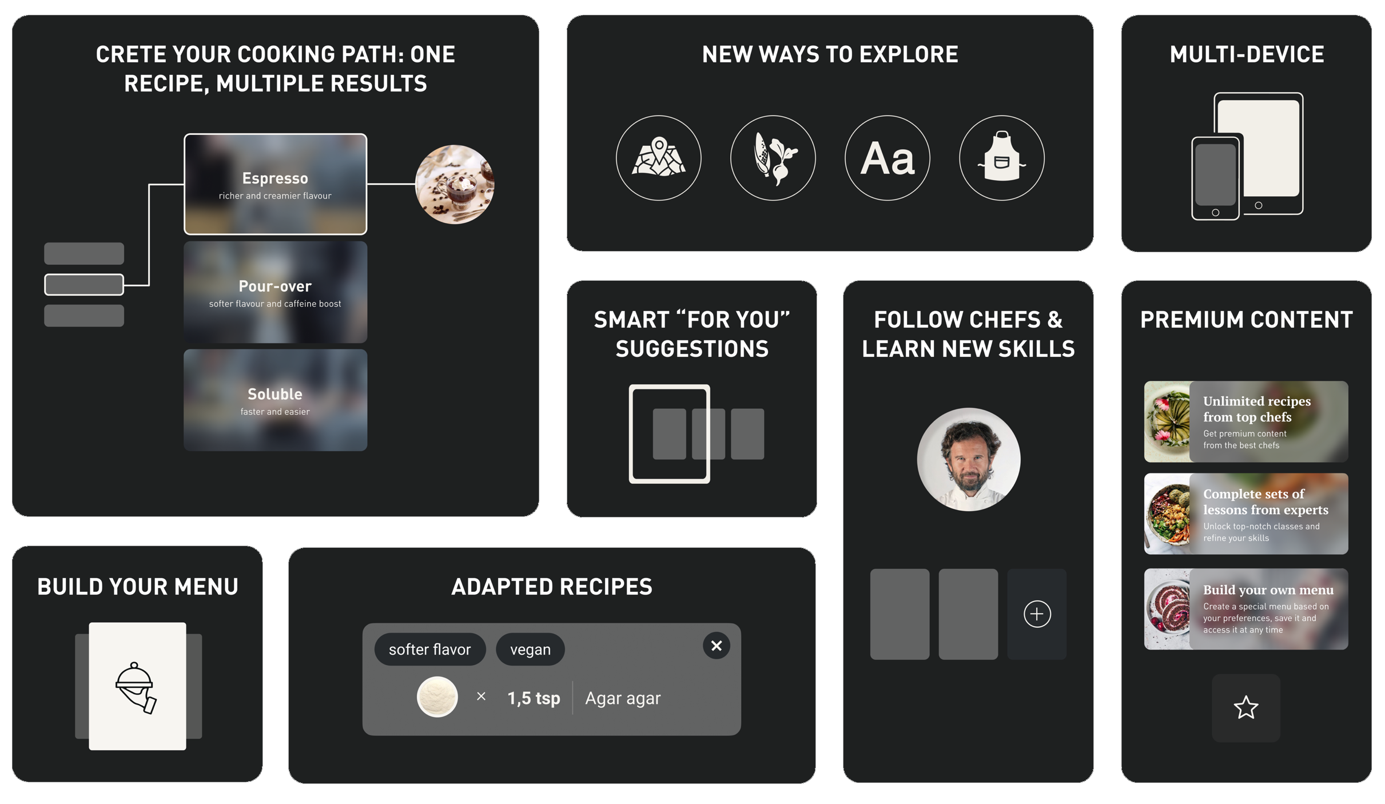The height and width of the screenshot is (804, 1385).
Task: Select the Espresso cooking path option
Action: pos(275,184)
